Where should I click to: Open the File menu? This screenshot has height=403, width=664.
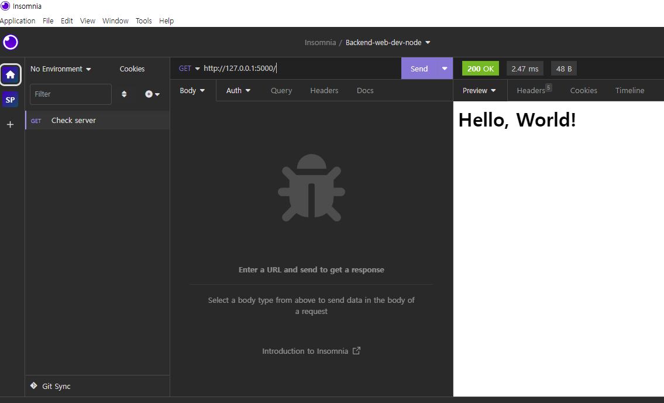point(48,21)
